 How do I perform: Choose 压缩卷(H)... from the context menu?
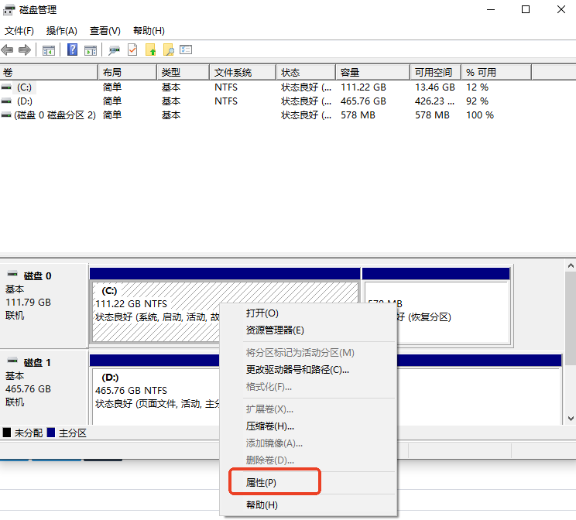(269, 426)
